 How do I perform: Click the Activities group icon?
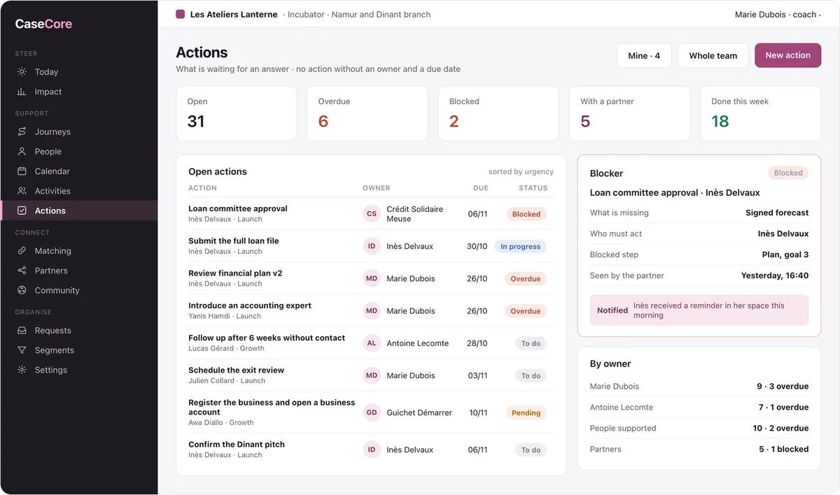pos(22,191)
